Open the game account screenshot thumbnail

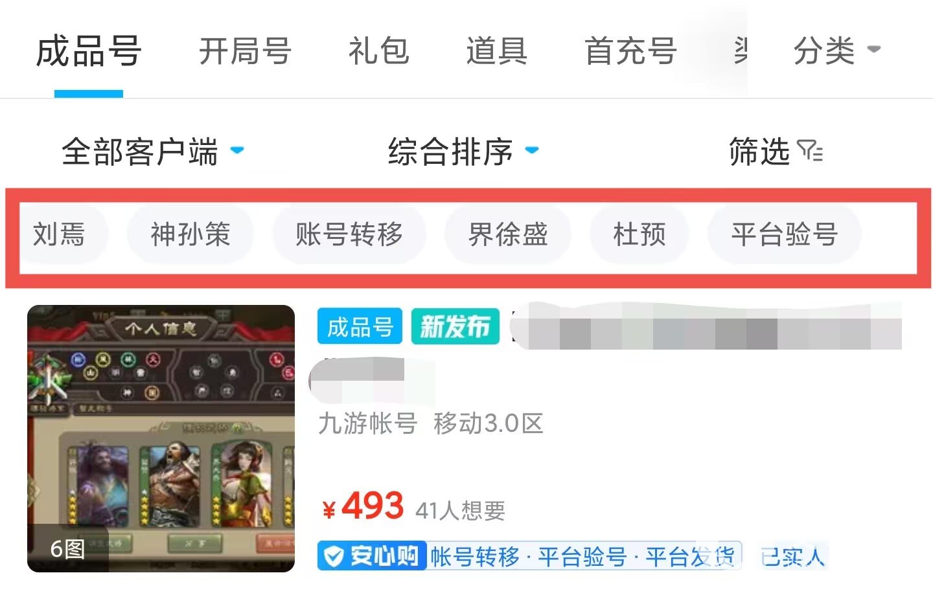coord(161,438)
